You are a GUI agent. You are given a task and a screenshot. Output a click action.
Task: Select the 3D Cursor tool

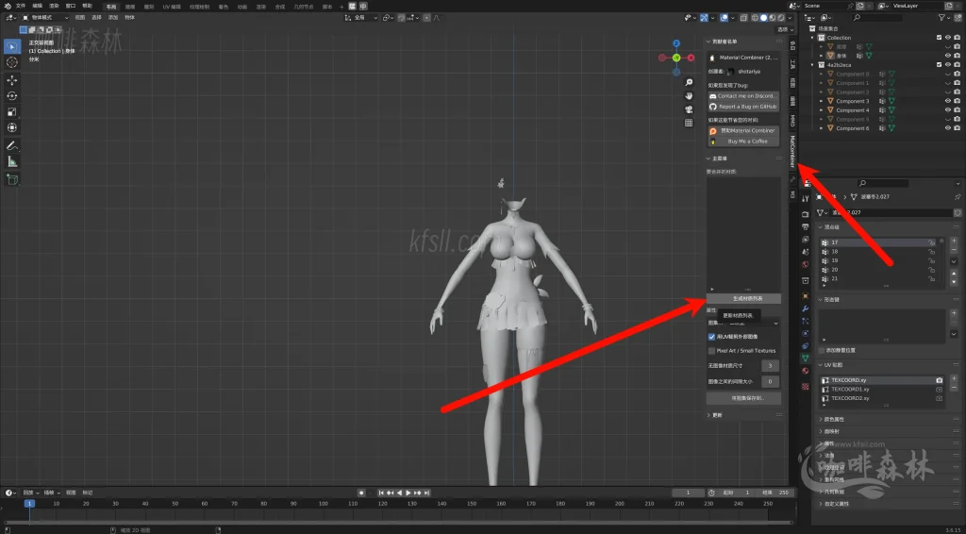[x=11, y=62]
